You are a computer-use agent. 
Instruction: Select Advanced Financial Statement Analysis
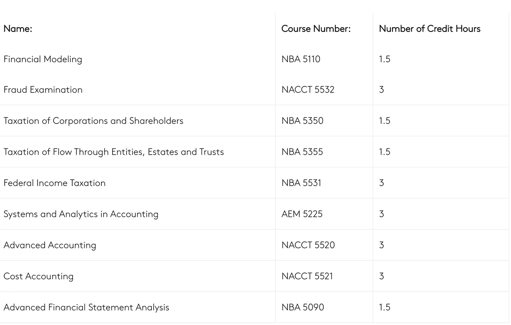86,307
